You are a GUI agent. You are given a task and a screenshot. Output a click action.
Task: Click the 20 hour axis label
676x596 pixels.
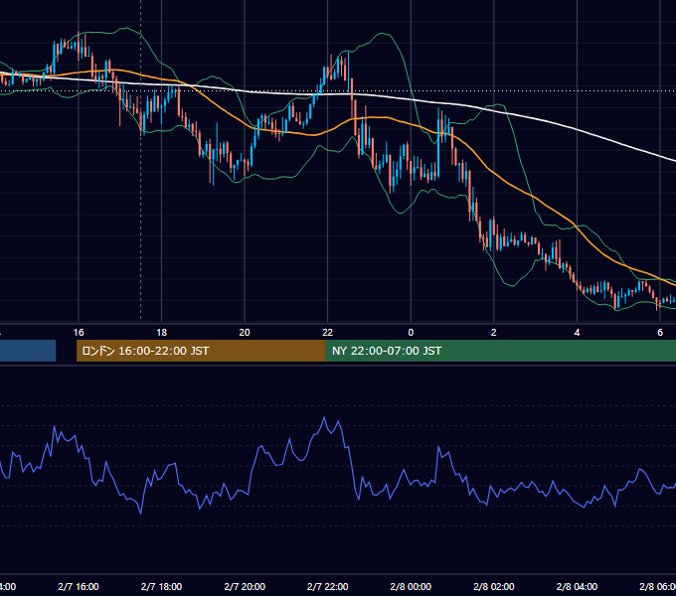coord(245,333)
